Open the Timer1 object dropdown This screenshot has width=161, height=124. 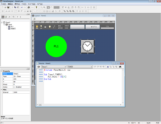point(65,66)
